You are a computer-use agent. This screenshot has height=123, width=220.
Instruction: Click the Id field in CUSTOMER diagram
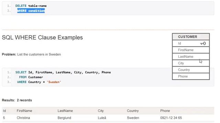(x=191, y=43)
